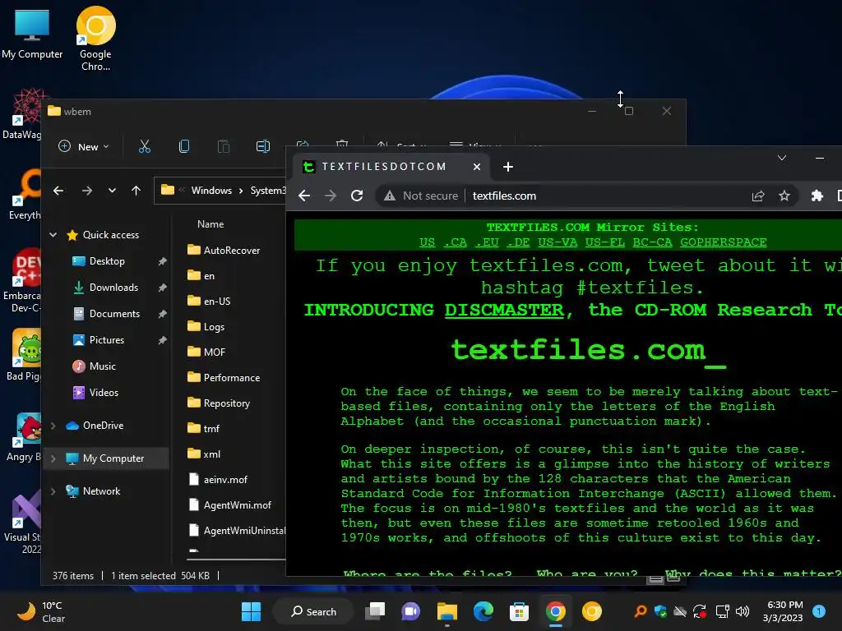
Task: Open My Computer desktop icon
Action: click(32, 33)
